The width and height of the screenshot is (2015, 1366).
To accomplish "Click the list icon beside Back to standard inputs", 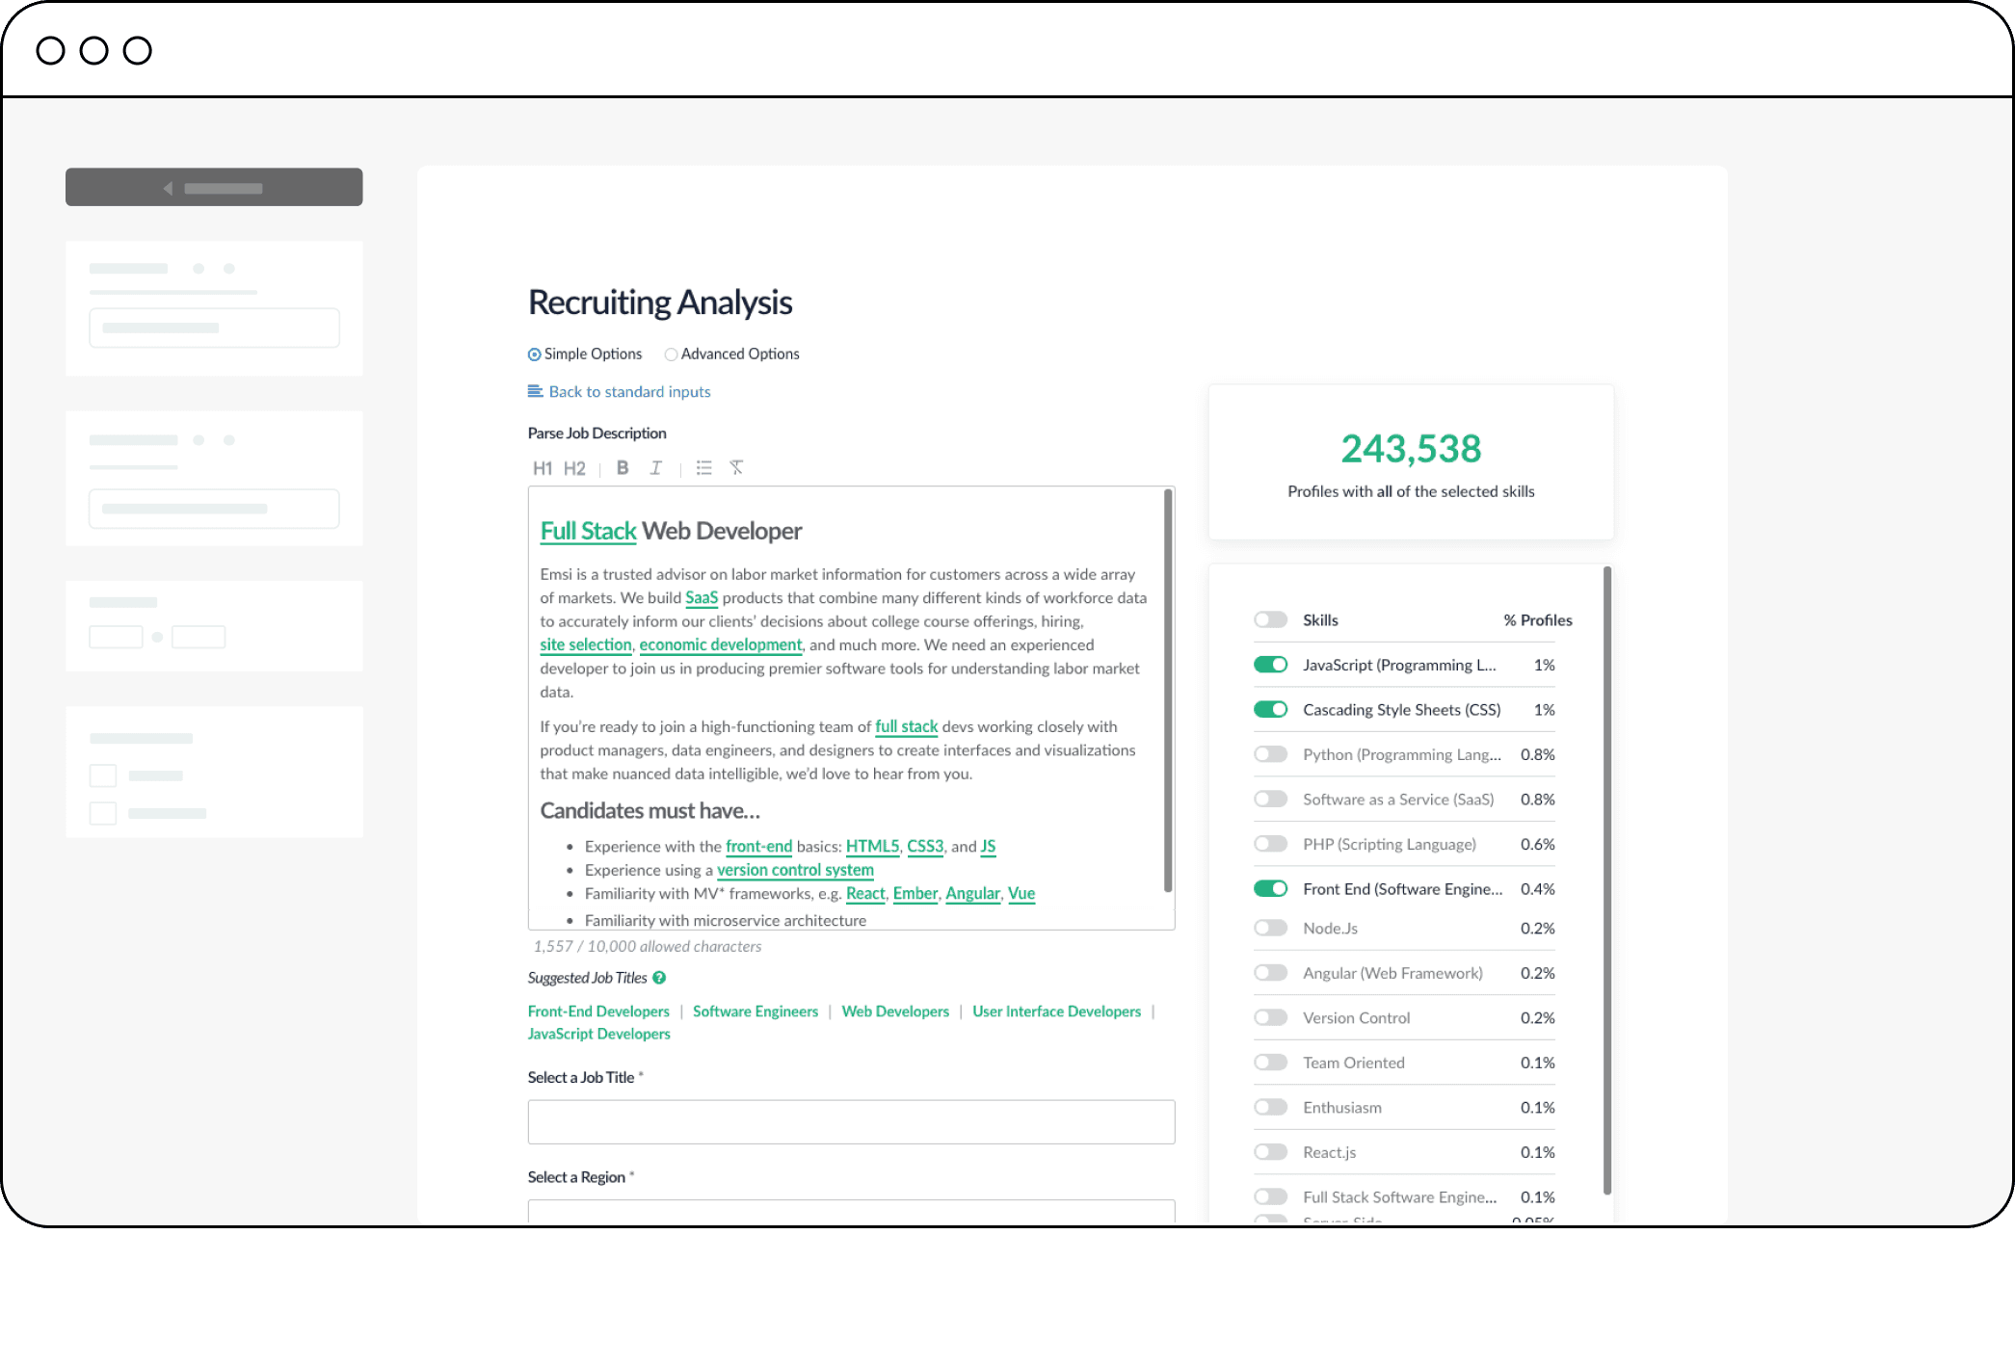I will coord(535,391).
